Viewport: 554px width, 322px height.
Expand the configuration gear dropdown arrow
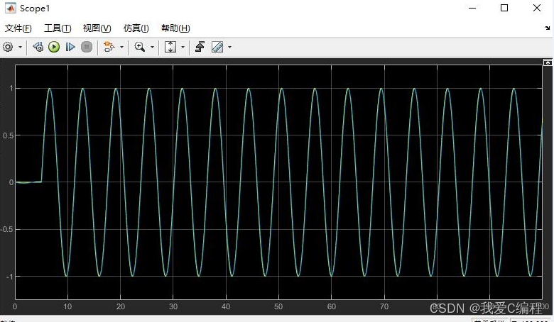point(20,48)
